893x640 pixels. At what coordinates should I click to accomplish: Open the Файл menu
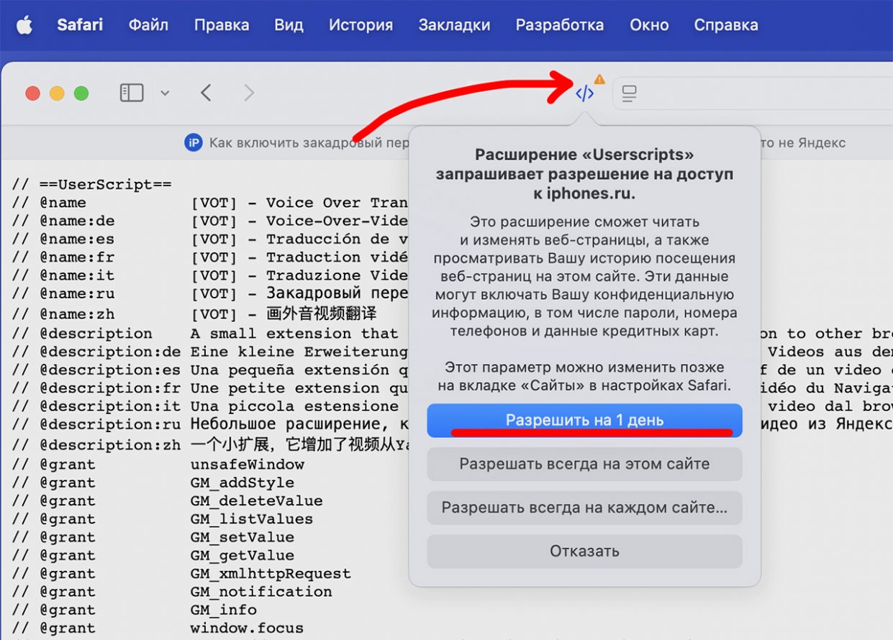pyautogui.click(x=148, y=24)
